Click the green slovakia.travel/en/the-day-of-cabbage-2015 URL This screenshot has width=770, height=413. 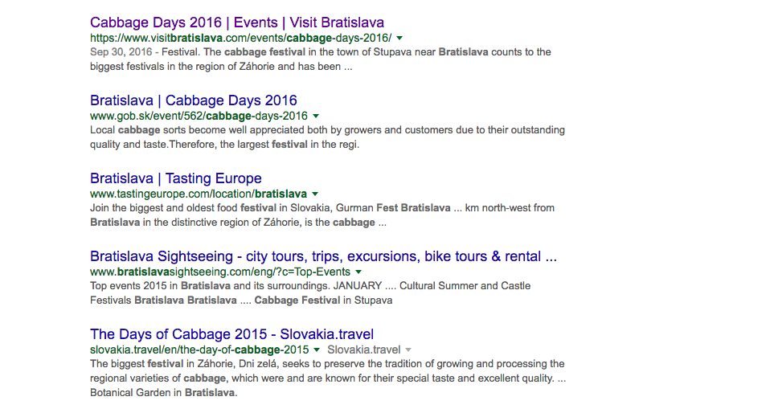coord(199,350)
